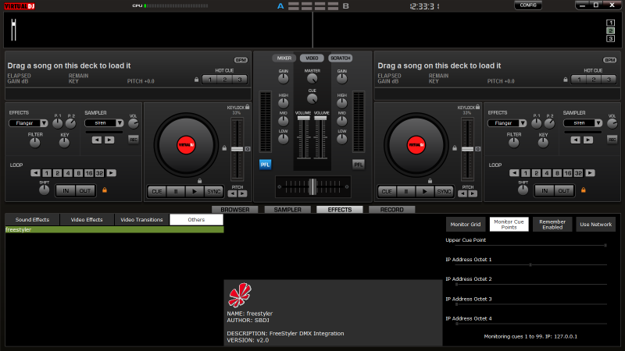625x351 pixels.
Task: Play the left deck
Action: [x=194, y=191]
